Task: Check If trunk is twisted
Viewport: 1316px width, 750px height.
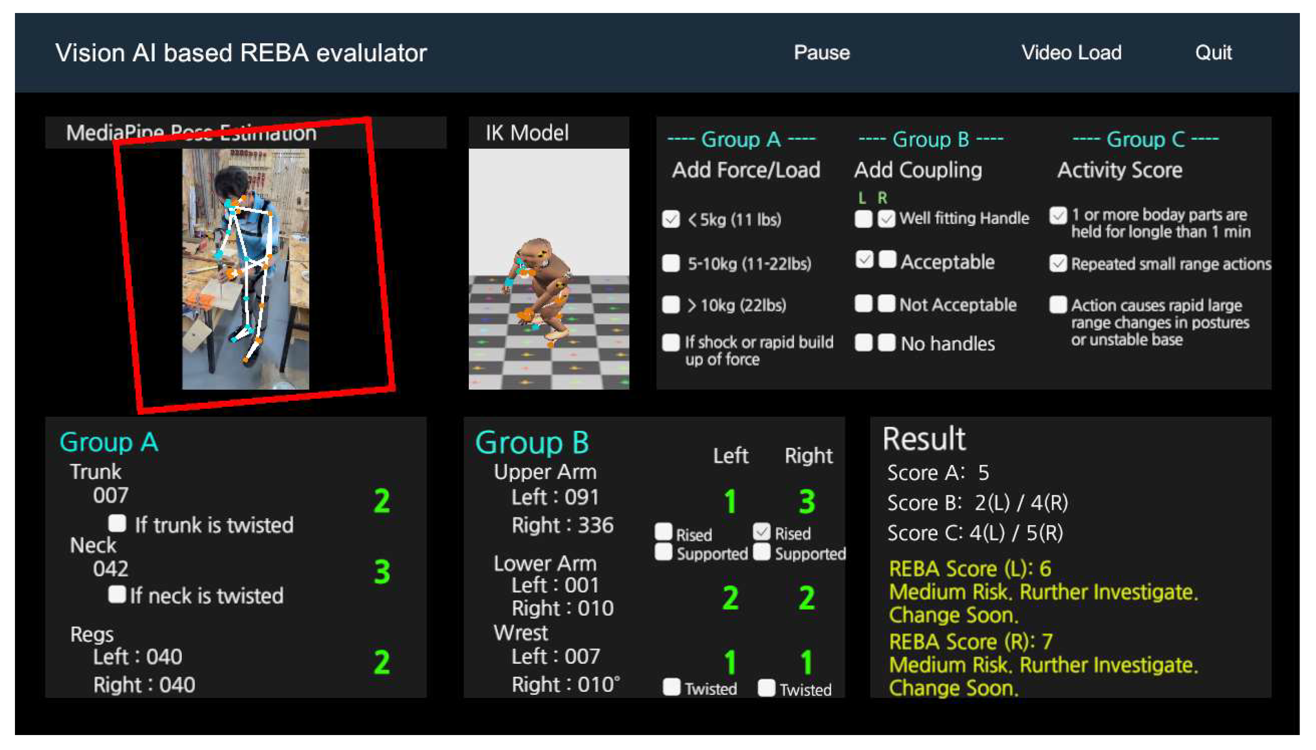Action: click(117, 523)
